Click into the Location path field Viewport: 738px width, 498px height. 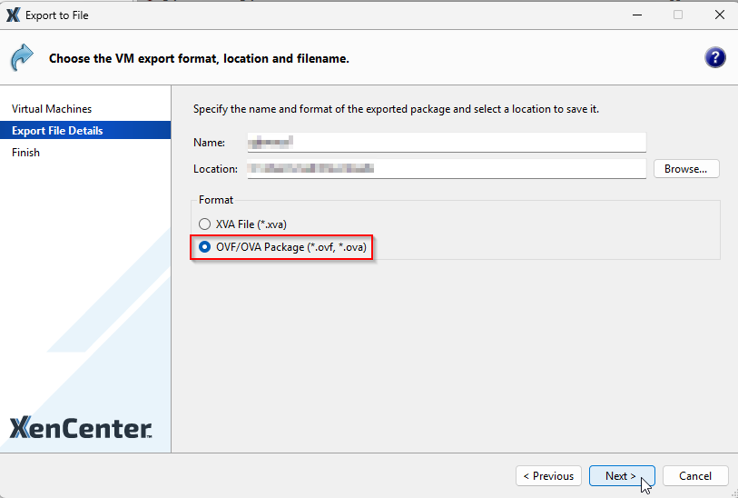coord(446,169)
